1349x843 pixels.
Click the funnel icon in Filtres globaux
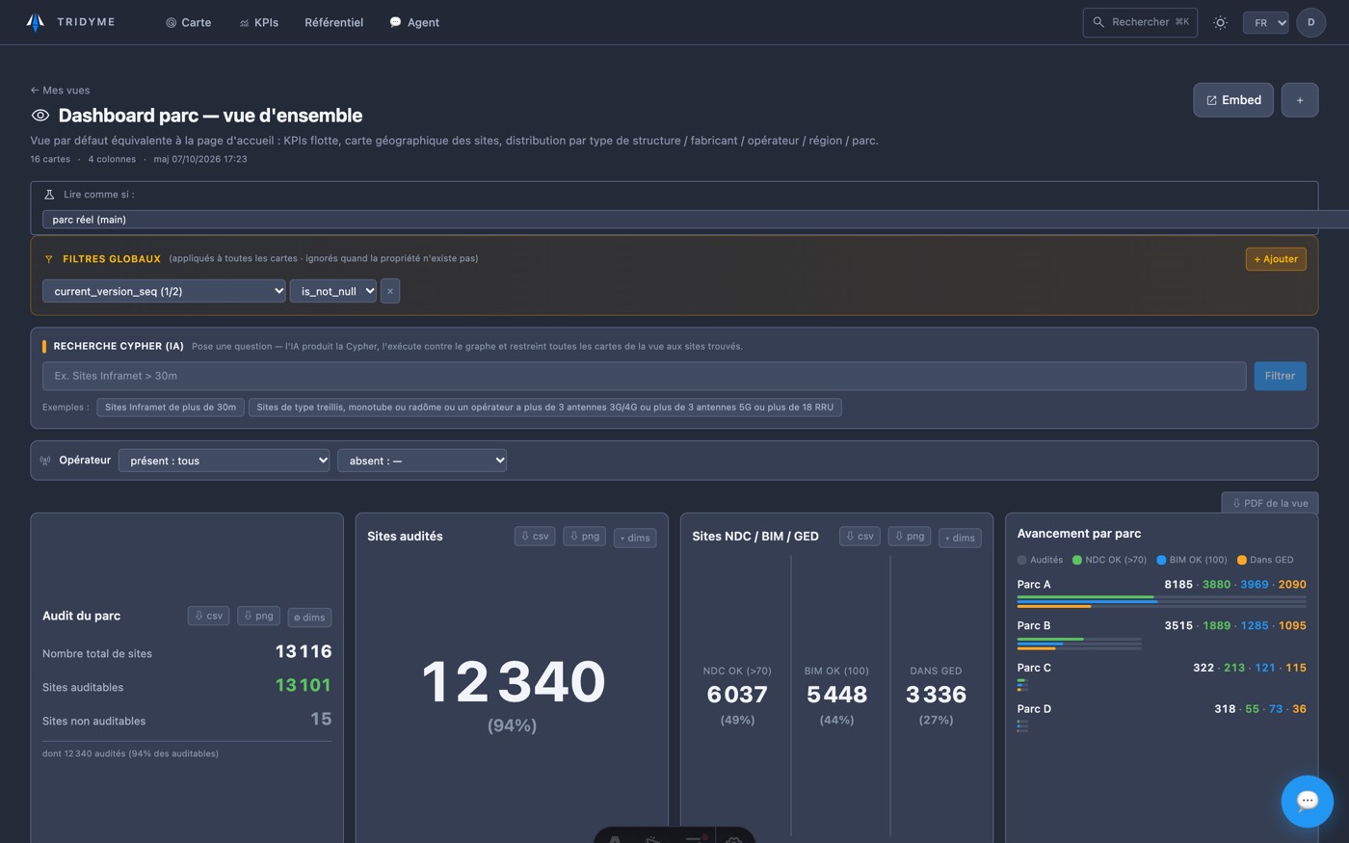(49, 259)
